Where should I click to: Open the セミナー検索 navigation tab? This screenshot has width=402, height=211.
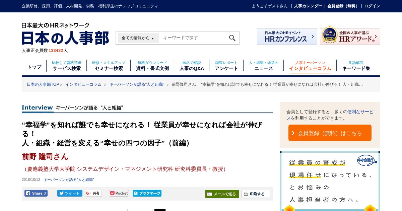[x=109, y=66]
